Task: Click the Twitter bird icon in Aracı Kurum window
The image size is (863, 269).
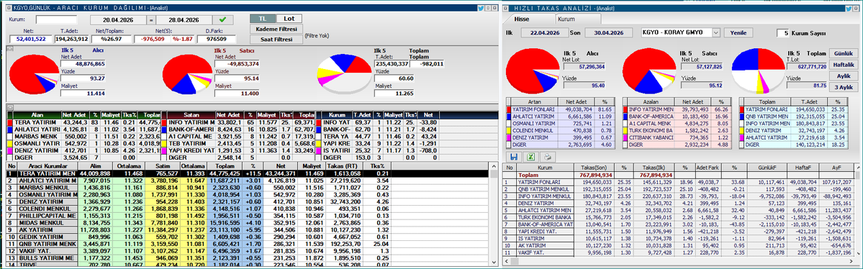Action: (x=481, y=9)
